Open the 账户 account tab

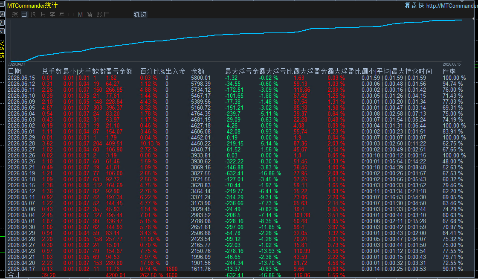103,15
